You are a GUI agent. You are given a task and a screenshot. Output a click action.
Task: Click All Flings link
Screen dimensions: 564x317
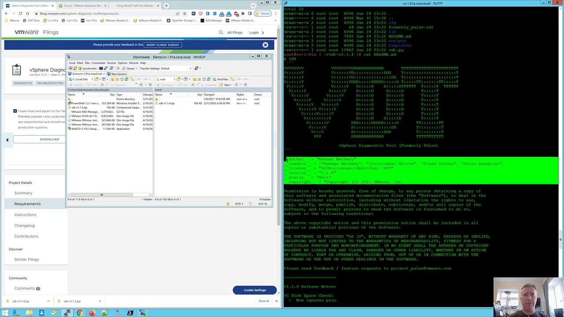point(235,32)
